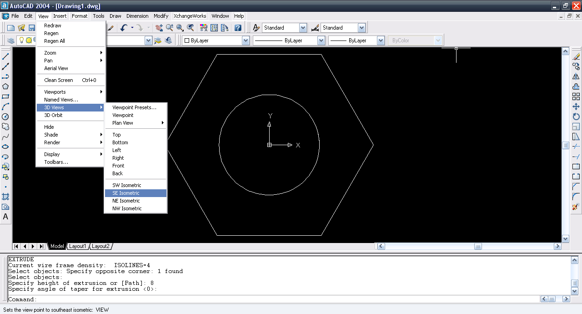Open Viewpoint Presets dialog entry
The image size is (582, 314).
coord(136,107)
